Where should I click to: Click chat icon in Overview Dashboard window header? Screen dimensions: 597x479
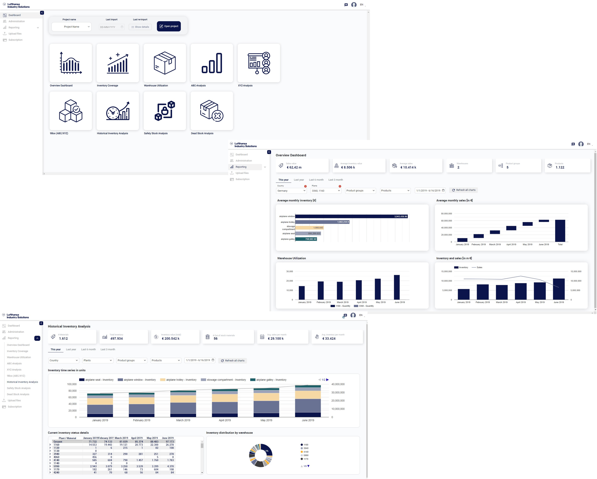573,144
